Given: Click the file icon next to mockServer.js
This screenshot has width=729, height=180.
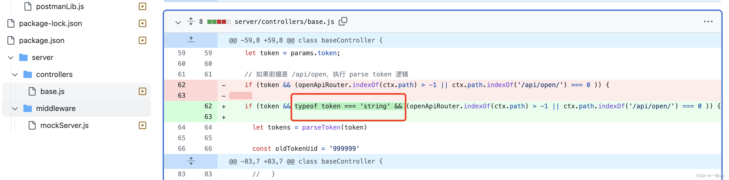Looking at the screenshot, I should 32,125.
